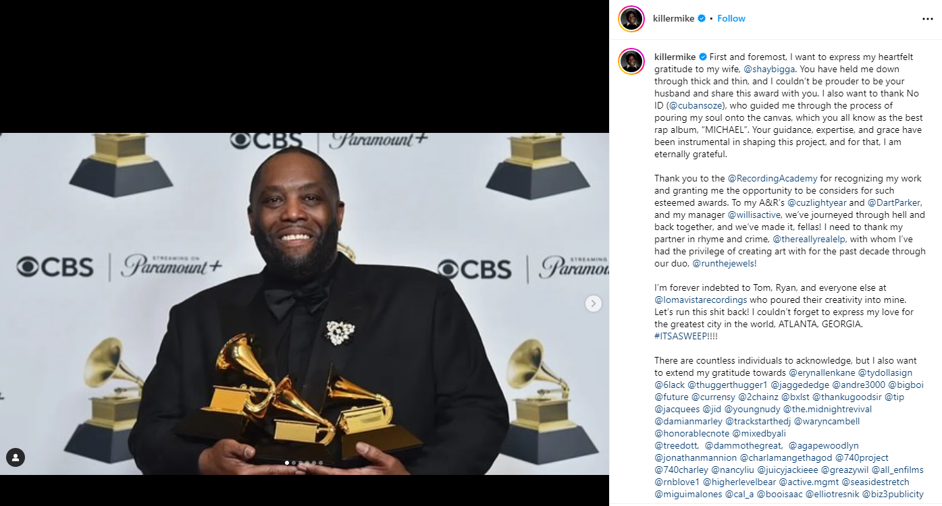Screen dimensions: 942x506
Task: Click the verified badge in post header
Action: pos(702,18)
